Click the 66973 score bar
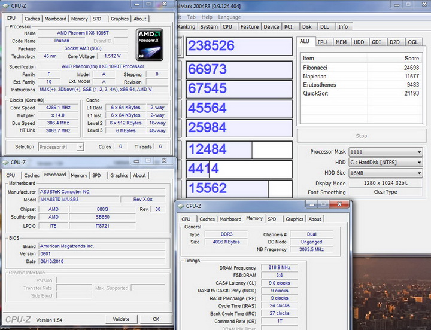The image size is (431, 330). coord(239,69)
